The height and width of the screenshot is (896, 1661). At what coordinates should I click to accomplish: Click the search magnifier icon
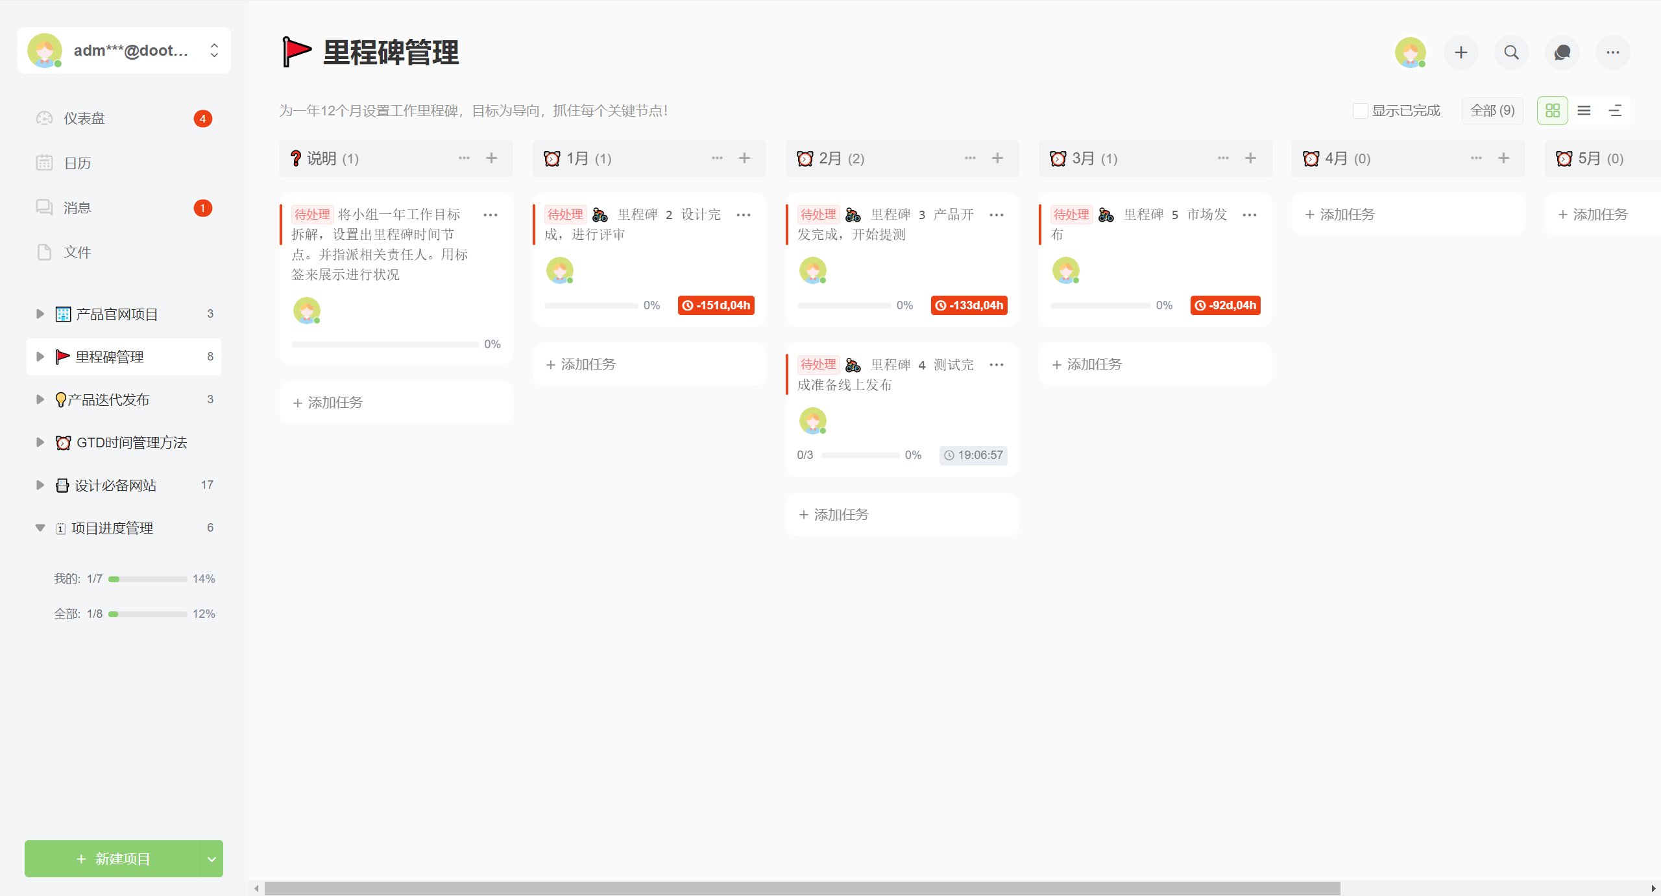1511,53
